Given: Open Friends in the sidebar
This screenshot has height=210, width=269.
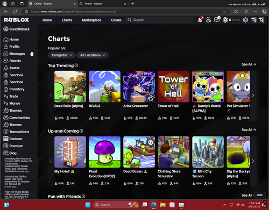Looking at the screenshot, I should (x=12, y=61).
